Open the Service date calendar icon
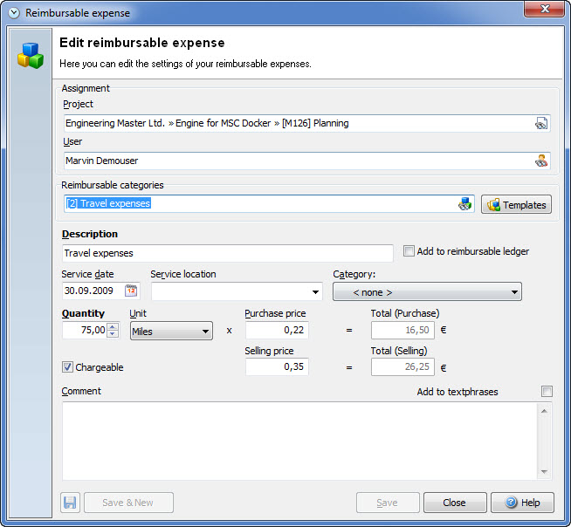Screen dimensions: 571x527 (131, 291)
